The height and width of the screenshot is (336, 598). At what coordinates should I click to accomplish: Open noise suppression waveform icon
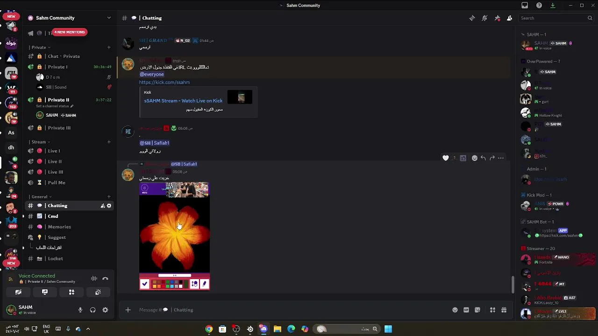point(94,279)
